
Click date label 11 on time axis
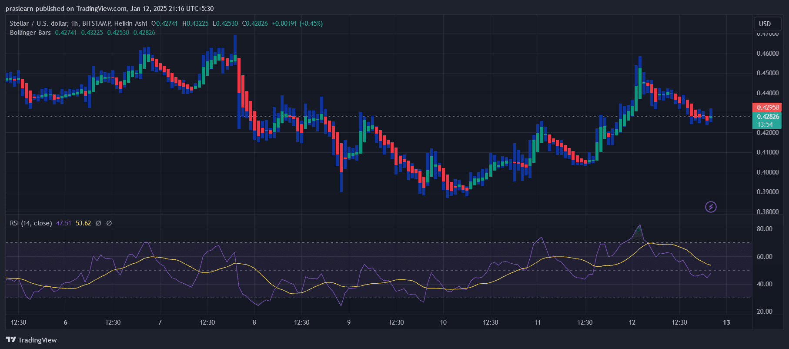click(538, 322)
